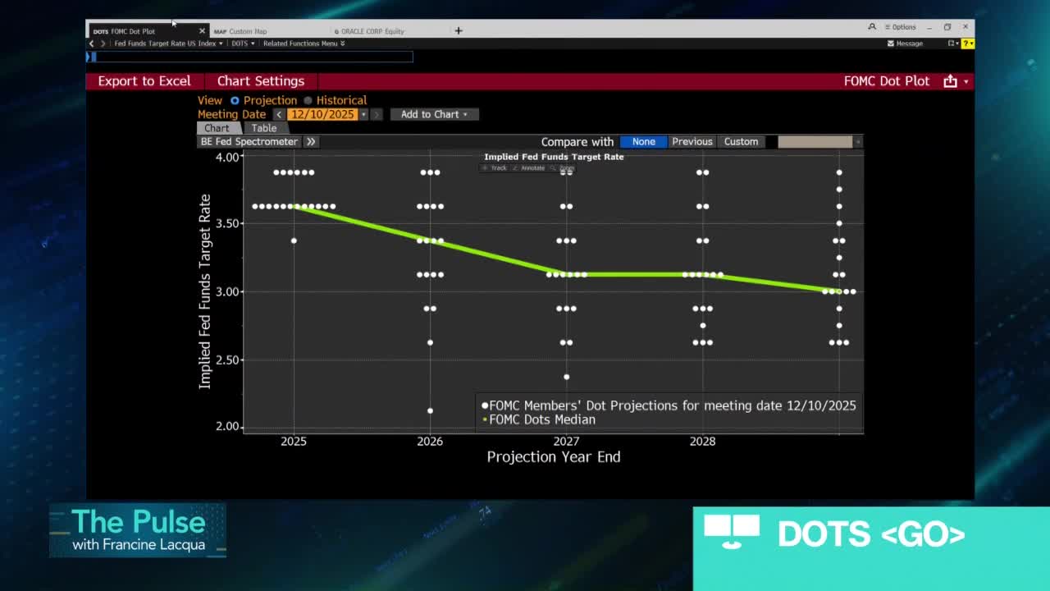Switch to the Table tab
This screenshot has height=591, width=1050.
point(263,128)
